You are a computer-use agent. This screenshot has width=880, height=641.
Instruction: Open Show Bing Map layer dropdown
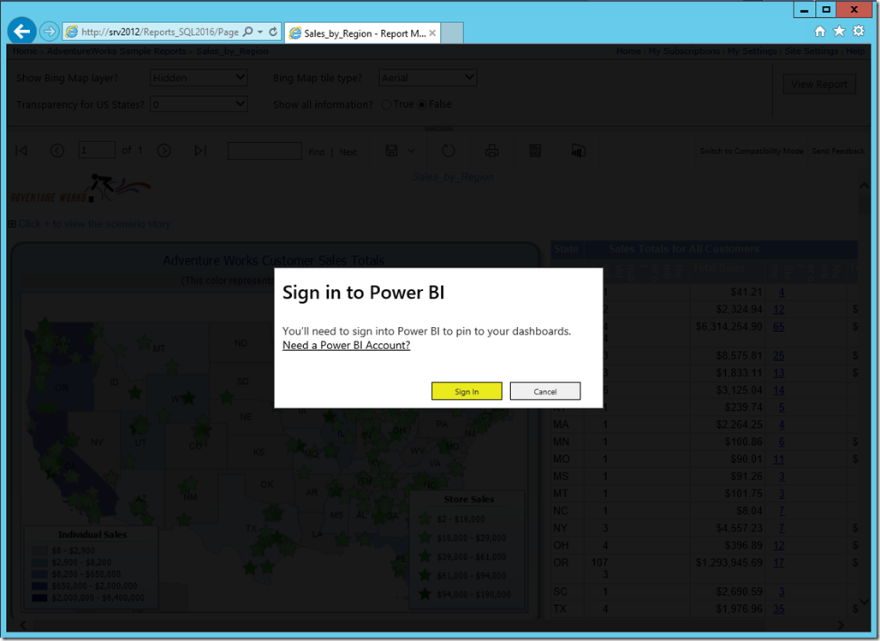click(x=199, y=78)
